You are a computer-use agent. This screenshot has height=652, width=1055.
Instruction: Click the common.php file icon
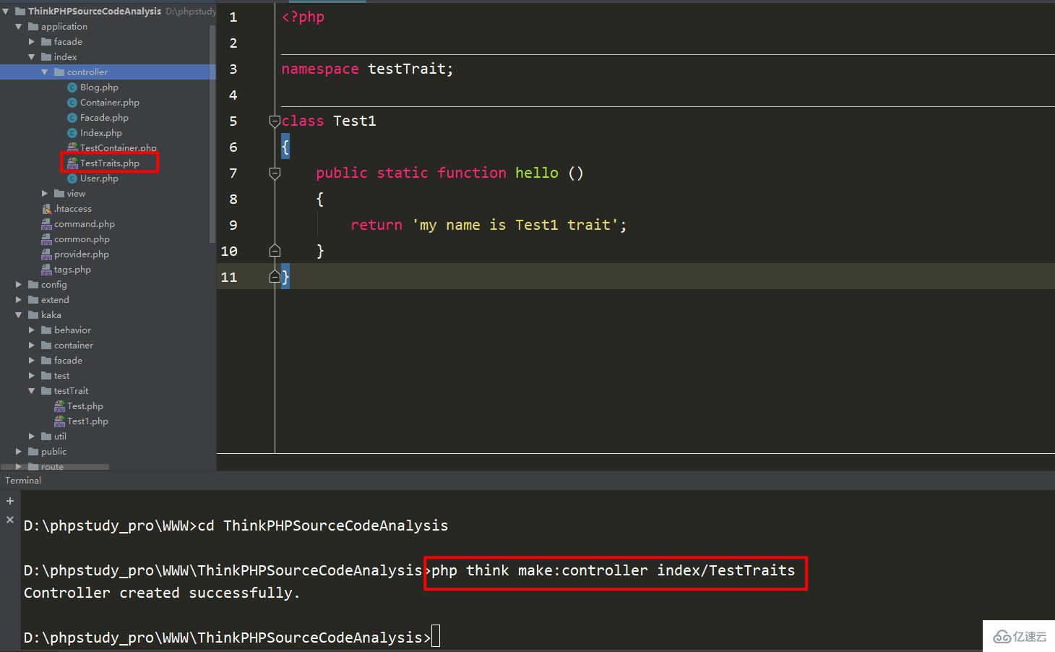pos(46,239)
